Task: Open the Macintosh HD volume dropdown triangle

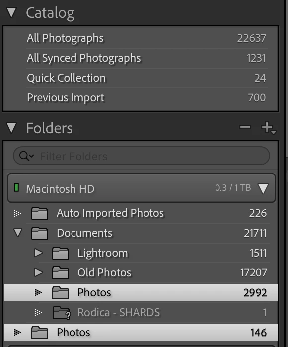Action: coord(263,188)
